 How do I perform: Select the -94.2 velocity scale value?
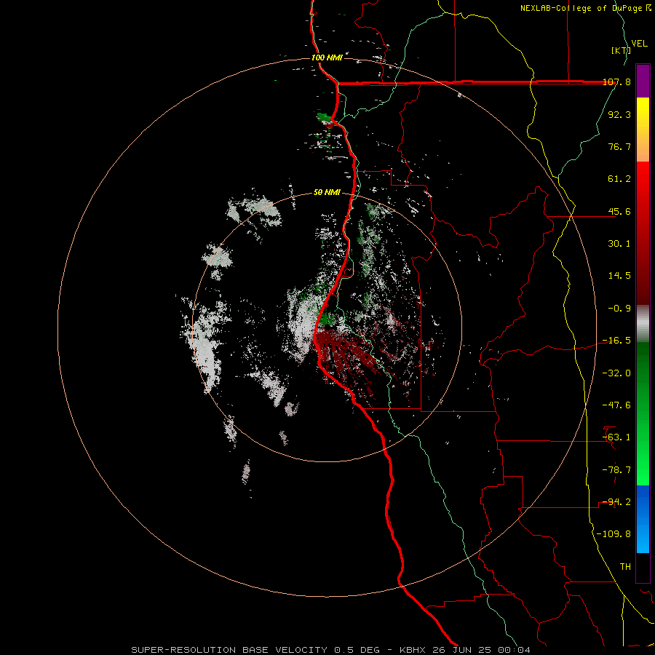click(617, 502)
